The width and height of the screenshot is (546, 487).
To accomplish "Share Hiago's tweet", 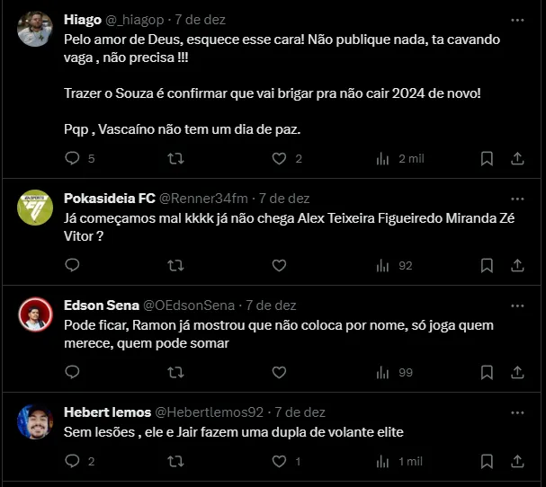I will click(x=517, y=159).
